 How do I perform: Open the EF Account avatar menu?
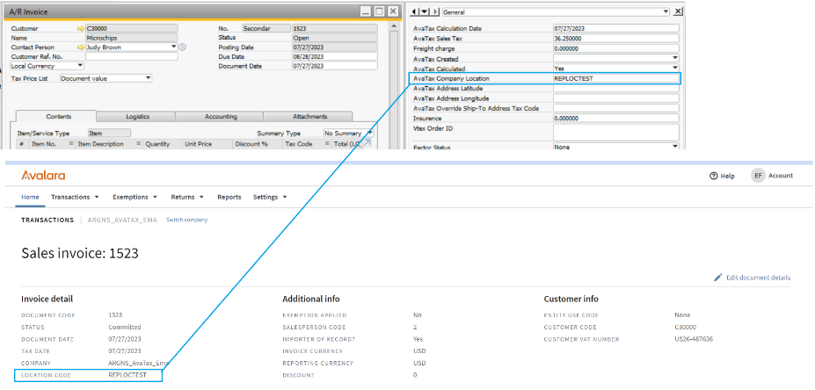(758, 176)
